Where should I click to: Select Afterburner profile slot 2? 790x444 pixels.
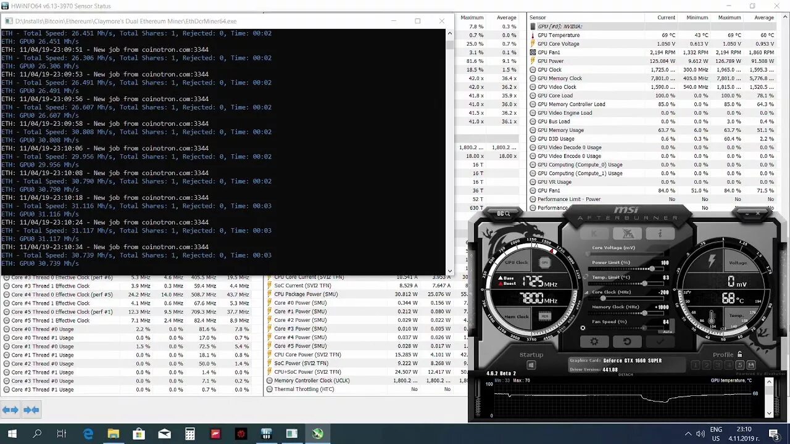coord(707,365)
